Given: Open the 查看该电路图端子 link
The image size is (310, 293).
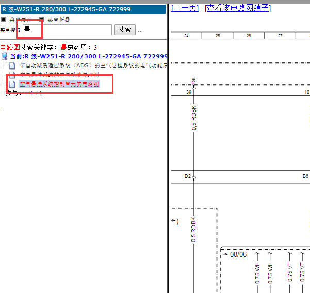Looking at the screenshot, I should [238, 8].
